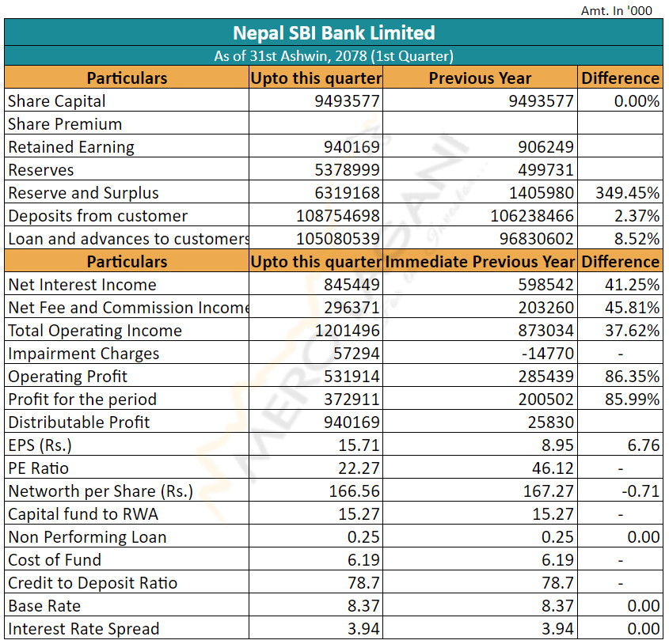Select the Operating Profit 86.35% cell
Viewport: 669px width, 644px height.
click(633, 377)
